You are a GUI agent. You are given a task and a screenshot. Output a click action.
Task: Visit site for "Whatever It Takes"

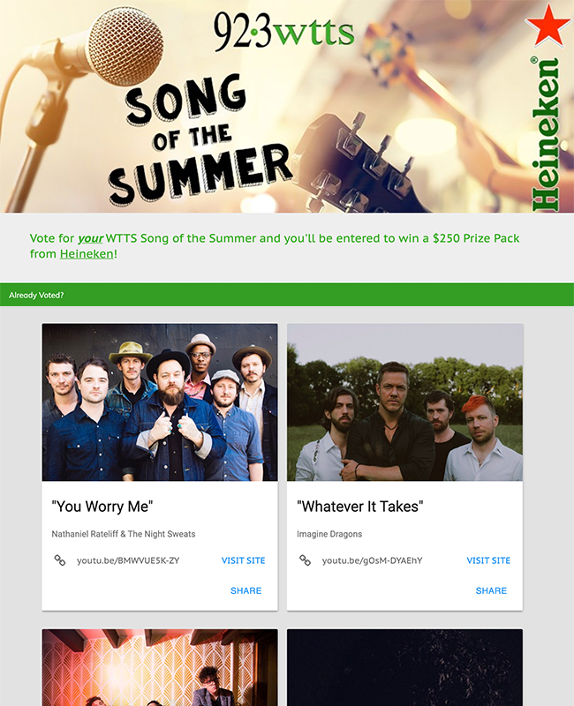[x=488, y=560]
